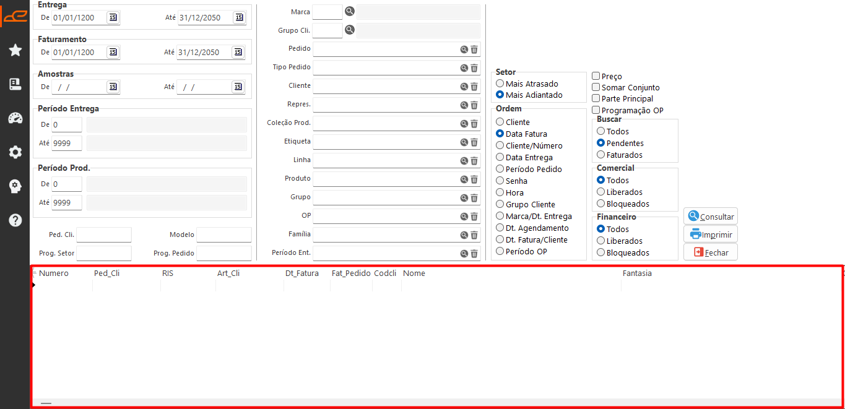Open the settings gear in sidebar
This screenshot has height=409, width=845.
15,152
